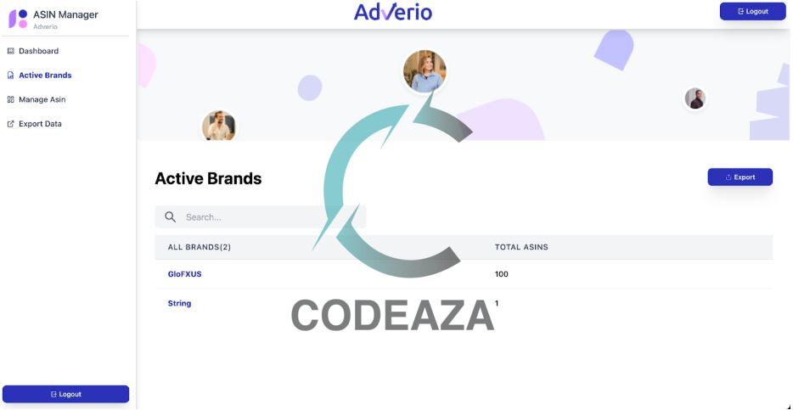The image size is (793, 410).
Task: Click the upload icon on Export button
Action: coord(728,177)
